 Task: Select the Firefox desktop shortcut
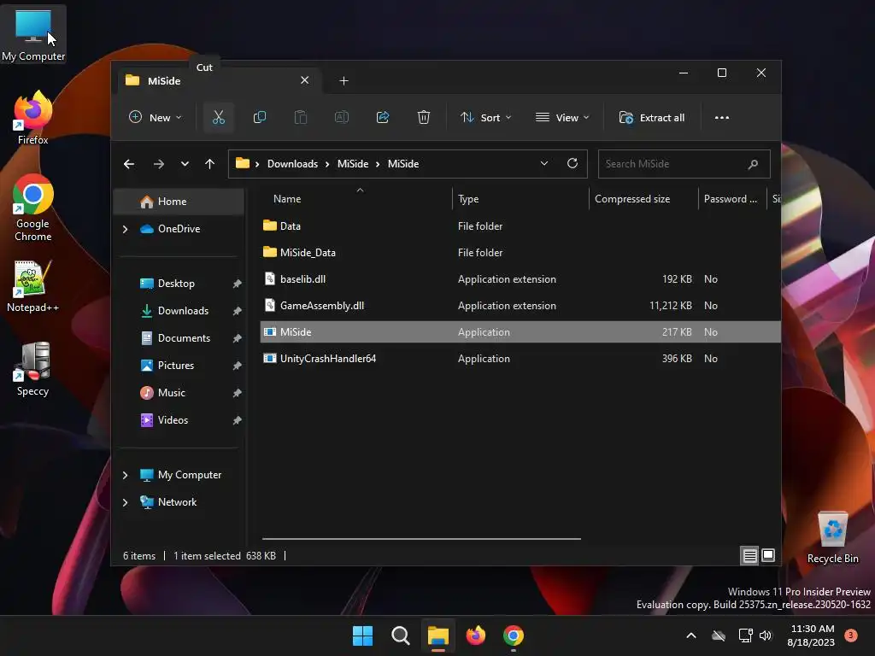33,118
